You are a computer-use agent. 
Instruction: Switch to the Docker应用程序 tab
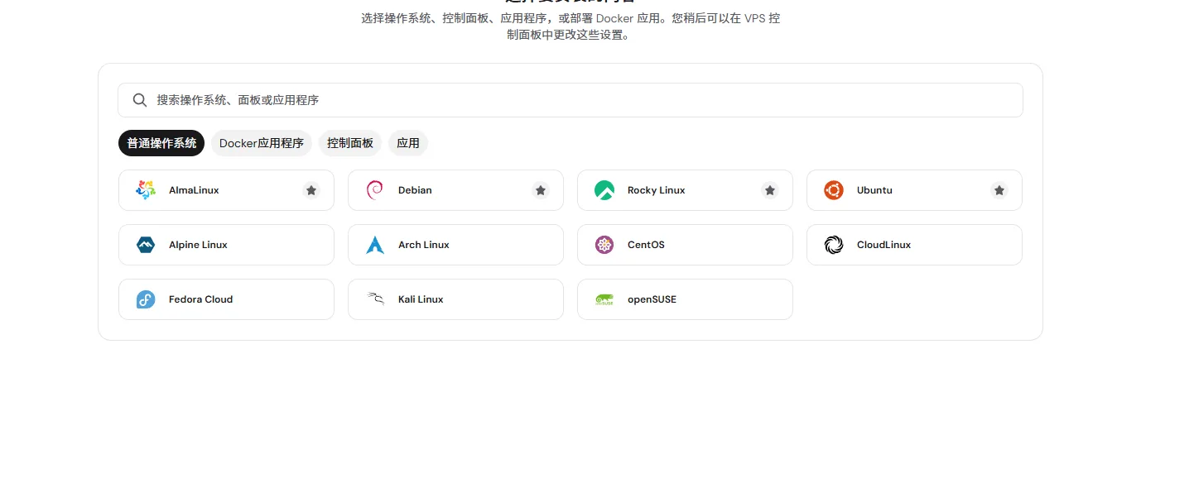(x=262, y=143)
